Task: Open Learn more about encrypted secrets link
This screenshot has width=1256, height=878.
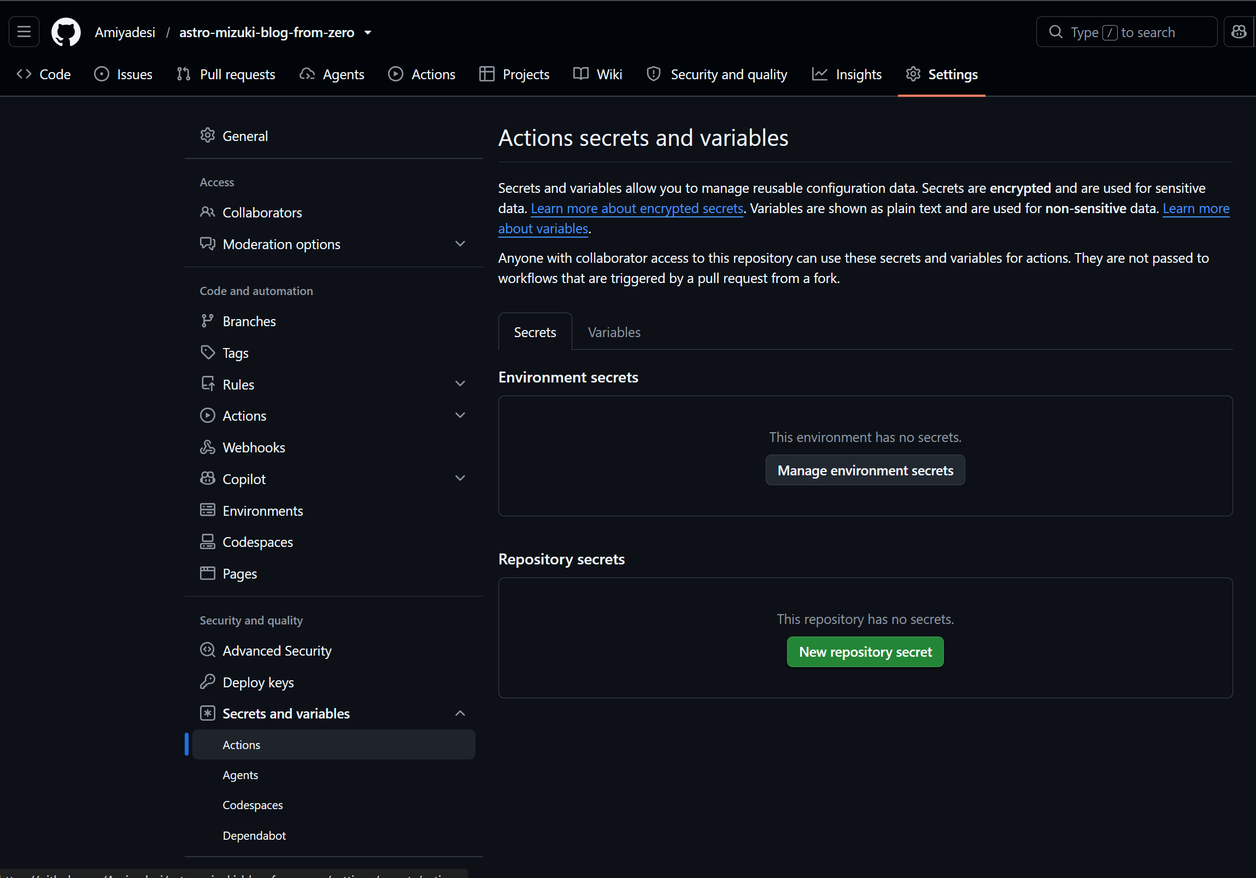Action: [637, 208]
